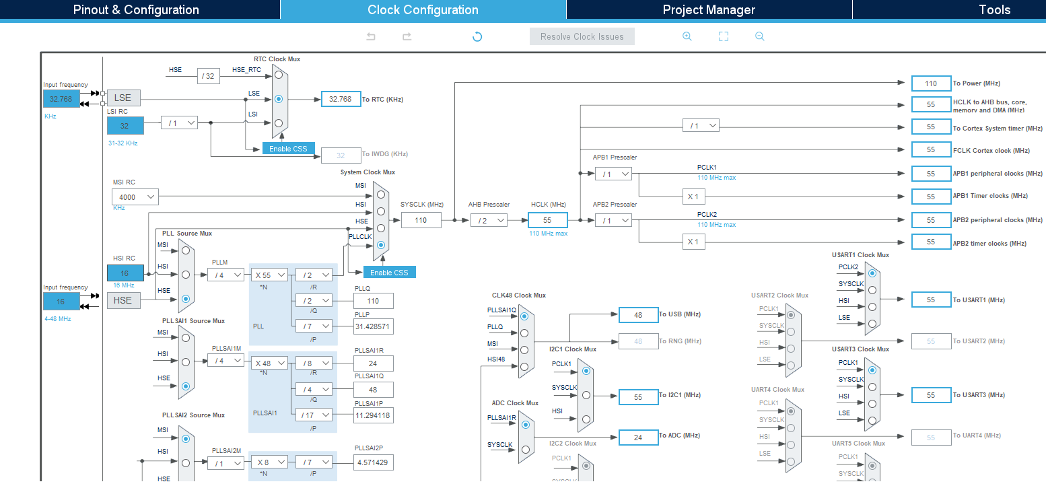Screen dimensions: 1046x488
Task: Click the undo icon in the toolbar
Action: pyautogui.click(x=370, y=36)
